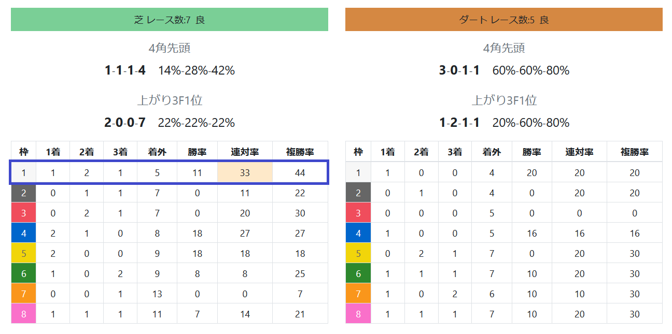
Task: Click the orange 枠 7 cell in turf table
Action: point(24,294)
